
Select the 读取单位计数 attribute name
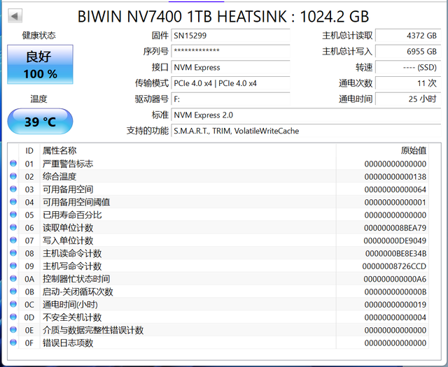(x=68, y=228)
